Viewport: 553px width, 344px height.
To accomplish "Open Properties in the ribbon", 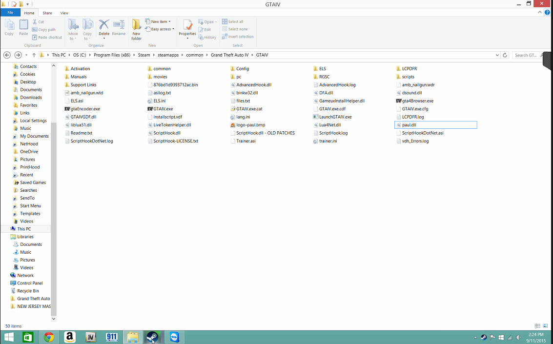I will [x=187, y=28].
